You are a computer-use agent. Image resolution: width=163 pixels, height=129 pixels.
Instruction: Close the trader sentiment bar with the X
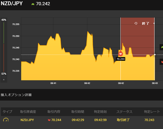tap(4, 80)
